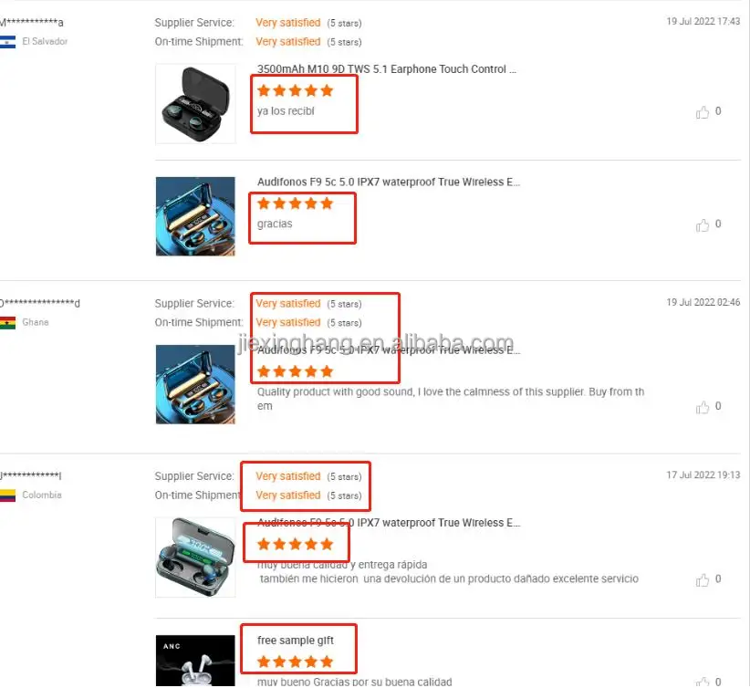This screenshot has width=750, height=688.
Task: Open Colombia review's 'Audifonos F9' product title
Action: pos(389,523)
